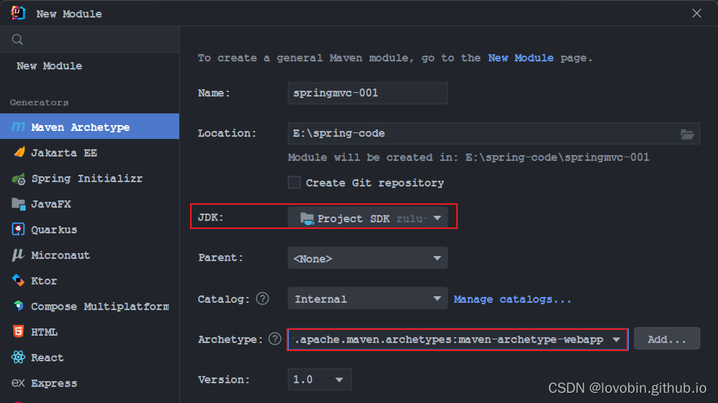Screen dimensions: 718x403
Task: Choose the Ktor generator
Action: 89,281
